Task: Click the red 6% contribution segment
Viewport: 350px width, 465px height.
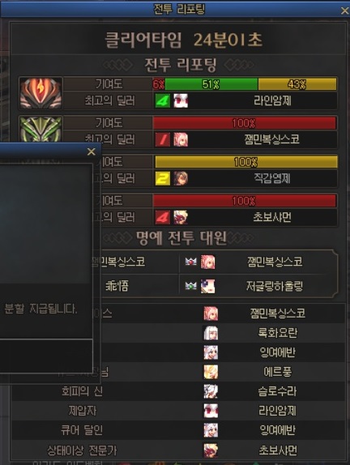Action: click(x=159, y=84)
